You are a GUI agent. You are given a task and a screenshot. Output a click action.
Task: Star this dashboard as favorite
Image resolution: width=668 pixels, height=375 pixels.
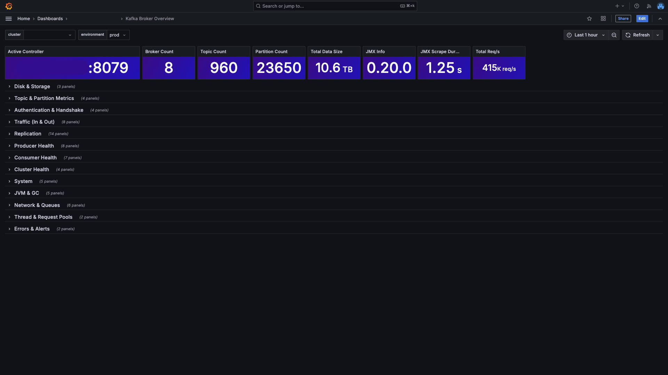click(x=589, y=19)
